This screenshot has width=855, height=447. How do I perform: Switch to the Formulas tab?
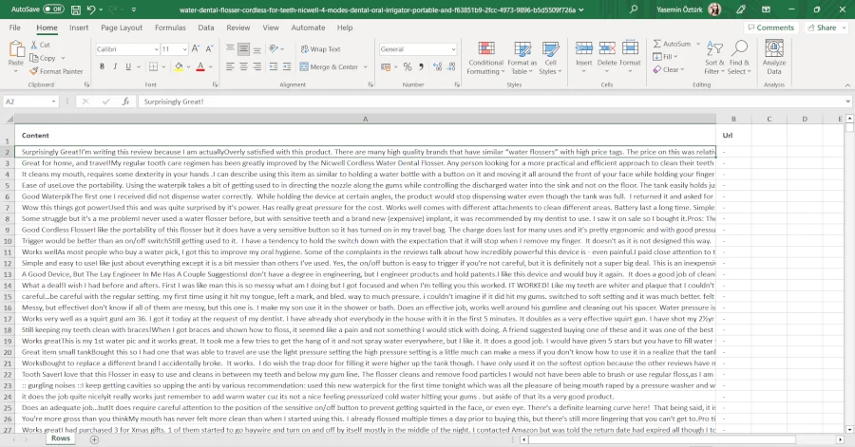coord(170,28)
